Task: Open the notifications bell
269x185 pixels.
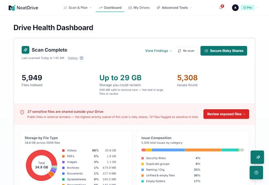Action: click(x=221, y=7)
